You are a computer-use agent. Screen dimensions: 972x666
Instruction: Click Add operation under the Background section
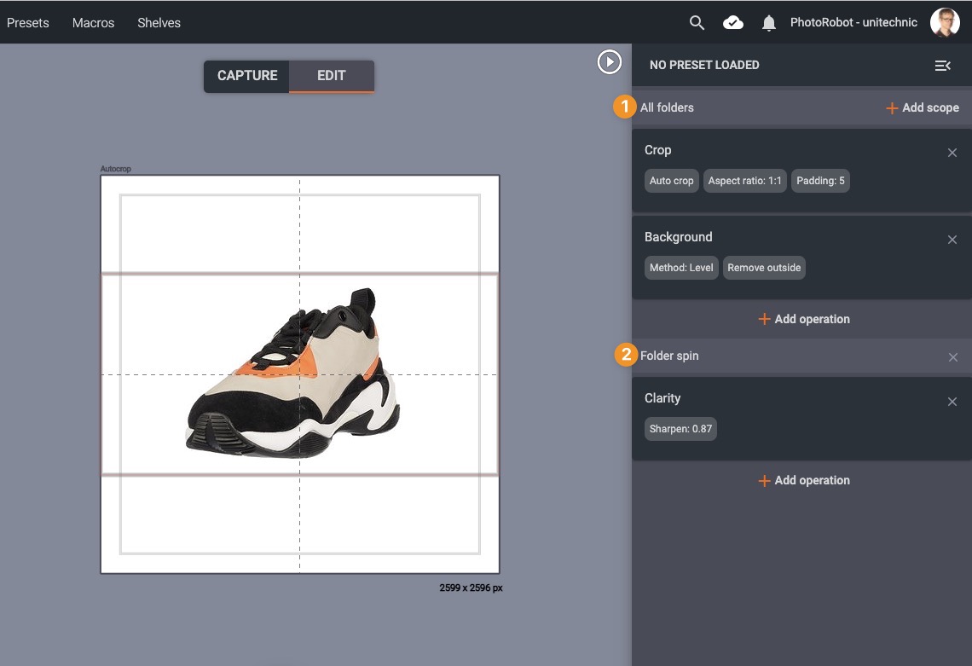pos(804,319)
